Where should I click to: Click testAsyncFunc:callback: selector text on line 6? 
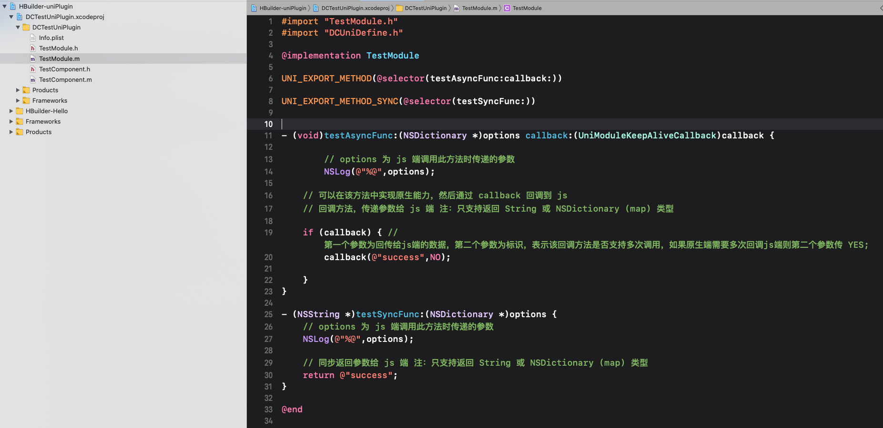491,78
